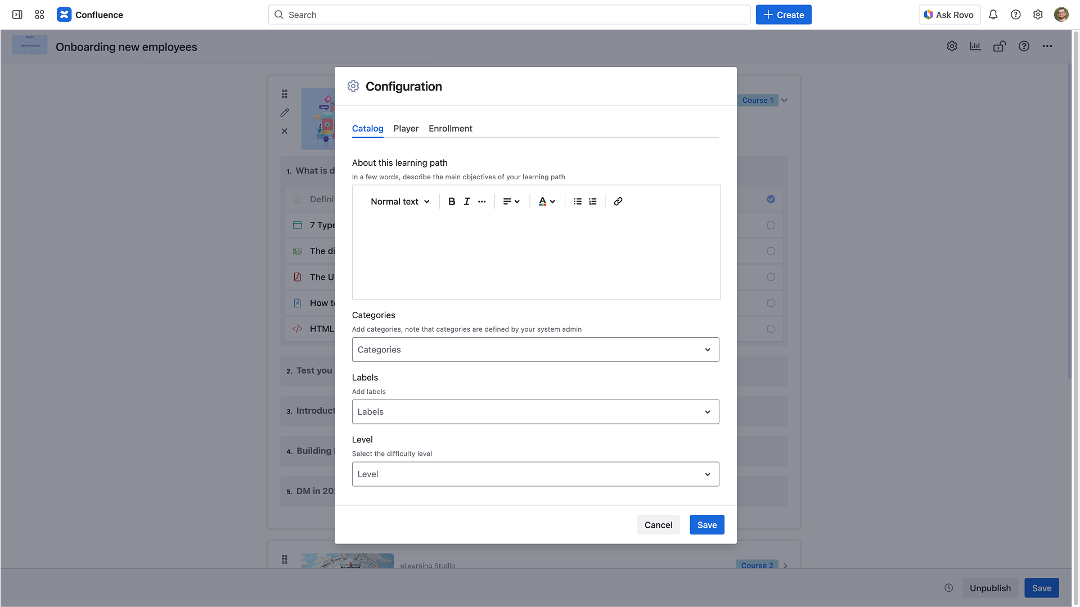Select the HTML lesson completion circle
This screenshot has width=1080, height=607.
(x=771, y=329)
